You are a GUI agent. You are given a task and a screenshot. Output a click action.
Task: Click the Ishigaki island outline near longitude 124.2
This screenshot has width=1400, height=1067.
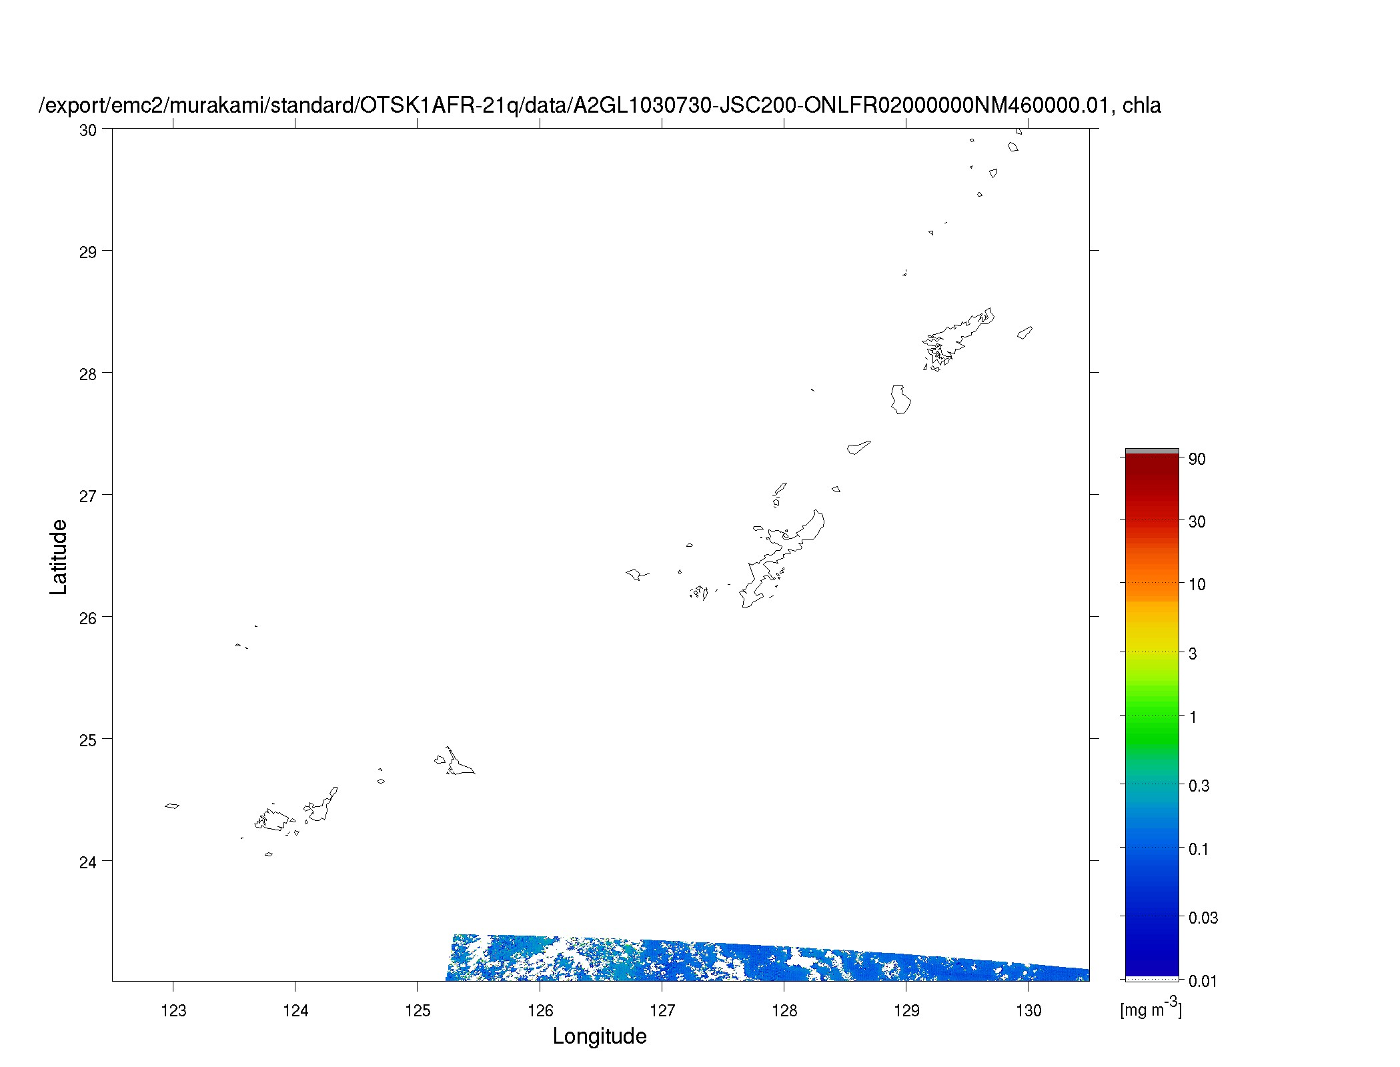[321, 804]
